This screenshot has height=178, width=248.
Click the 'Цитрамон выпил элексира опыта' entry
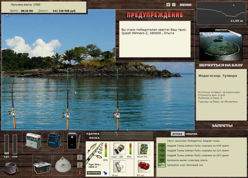point(187,160)
